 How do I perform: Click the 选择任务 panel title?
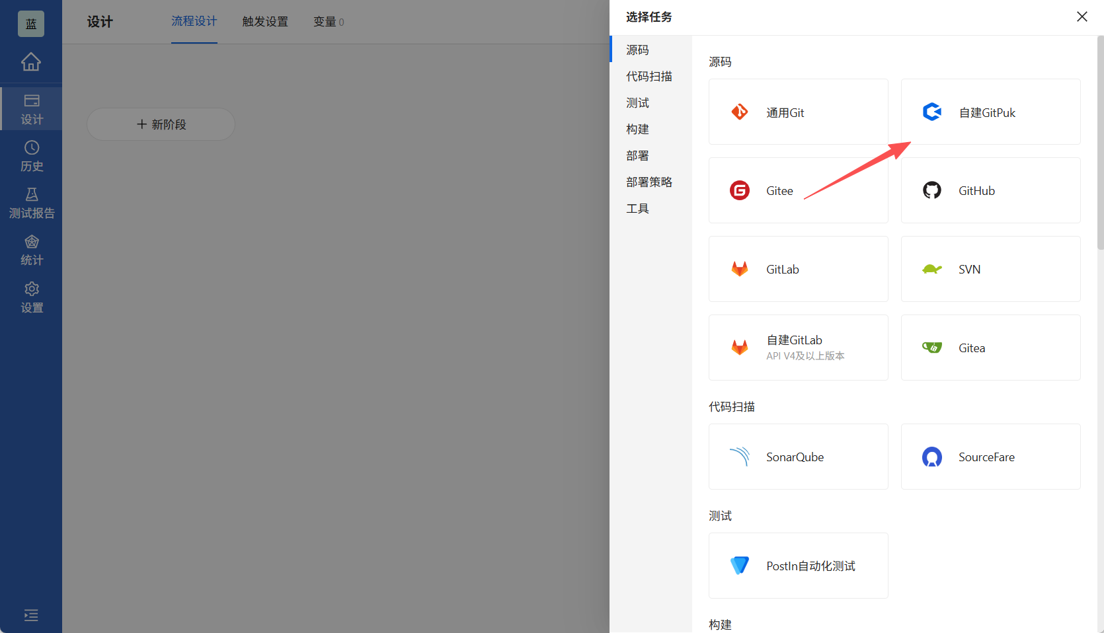(649, 17)
